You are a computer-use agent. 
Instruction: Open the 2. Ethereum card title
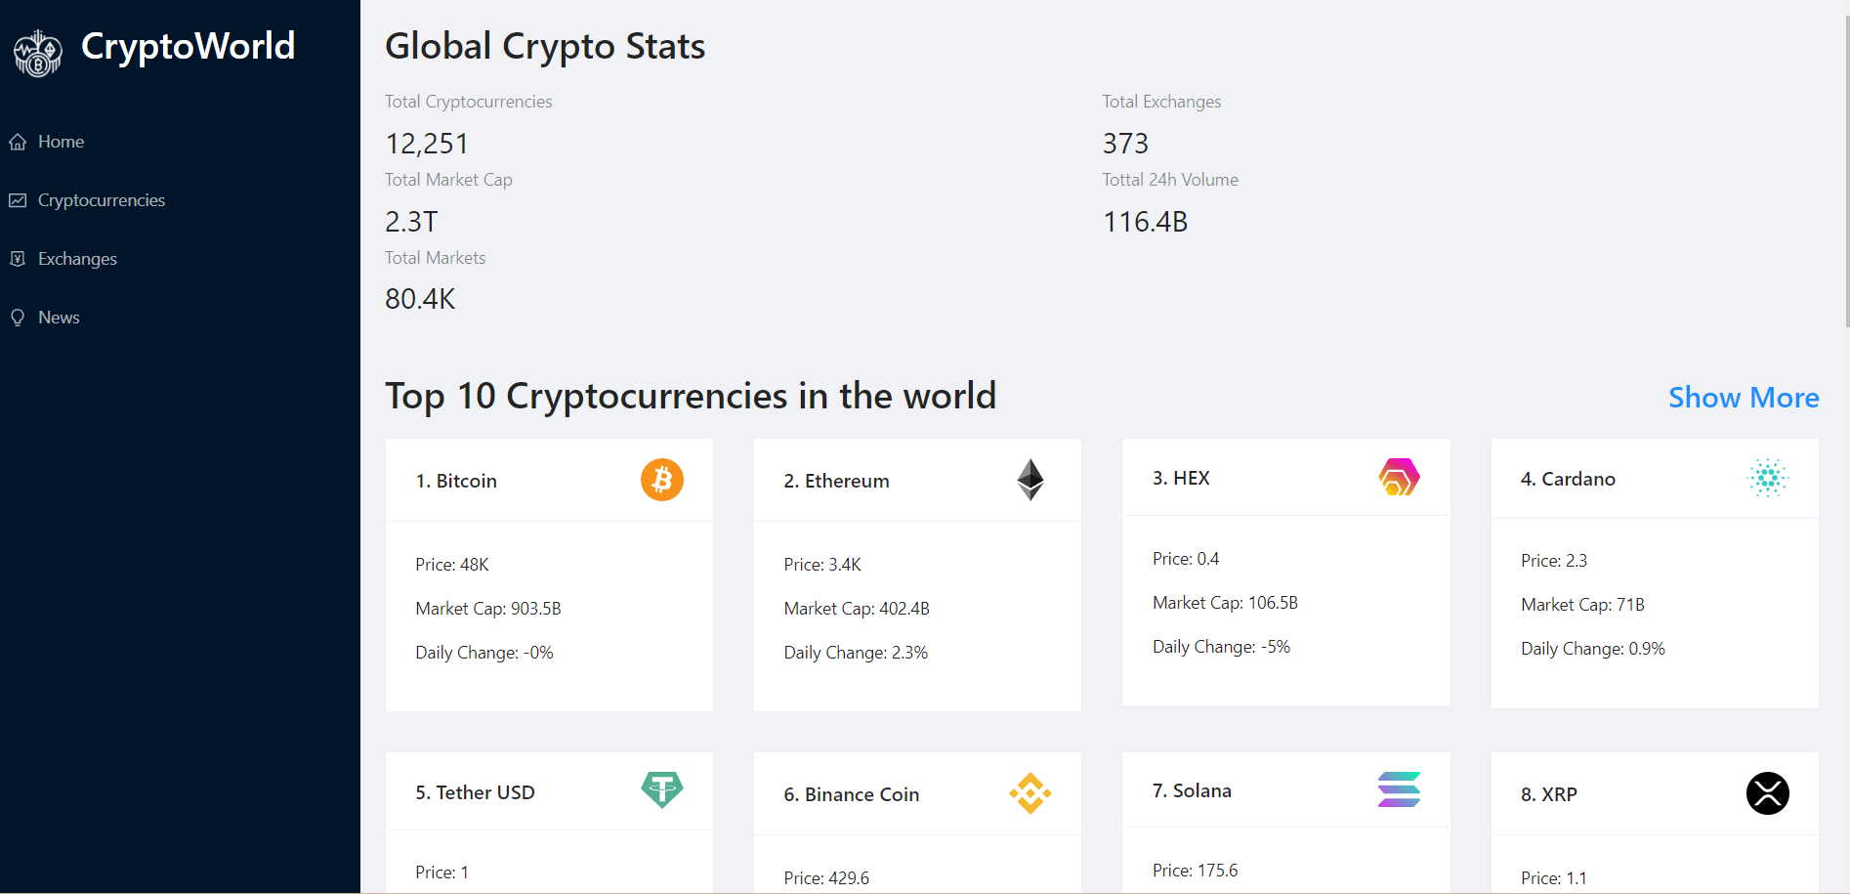point(836,481)
